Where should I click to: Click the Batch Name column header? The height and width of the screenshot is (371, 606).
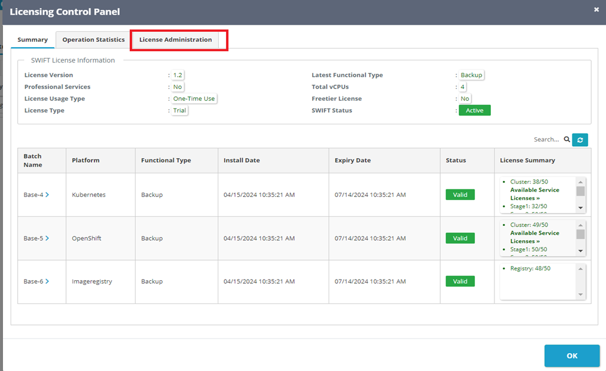pyautogui.click(x=42, y=160)
